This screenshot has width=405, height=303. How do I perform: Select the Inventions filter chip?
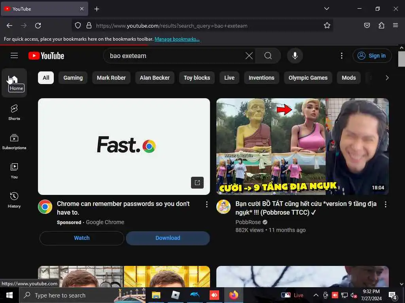point(261,78)
